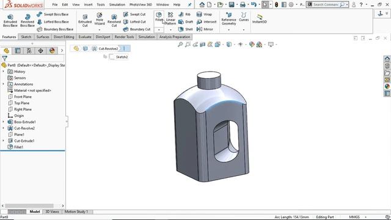Use the Wrap feature
This screenshot has width=391, height=220.
click(204, 15)
